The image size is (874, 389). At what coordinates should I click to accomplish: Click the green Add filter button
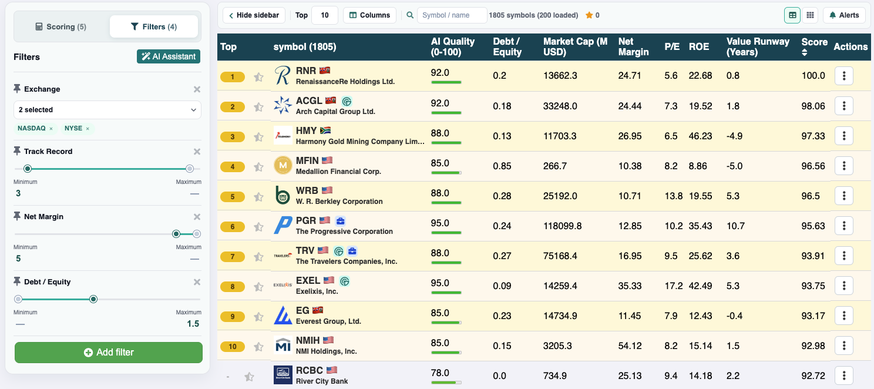pyautogui.click(x=109, y=353)
